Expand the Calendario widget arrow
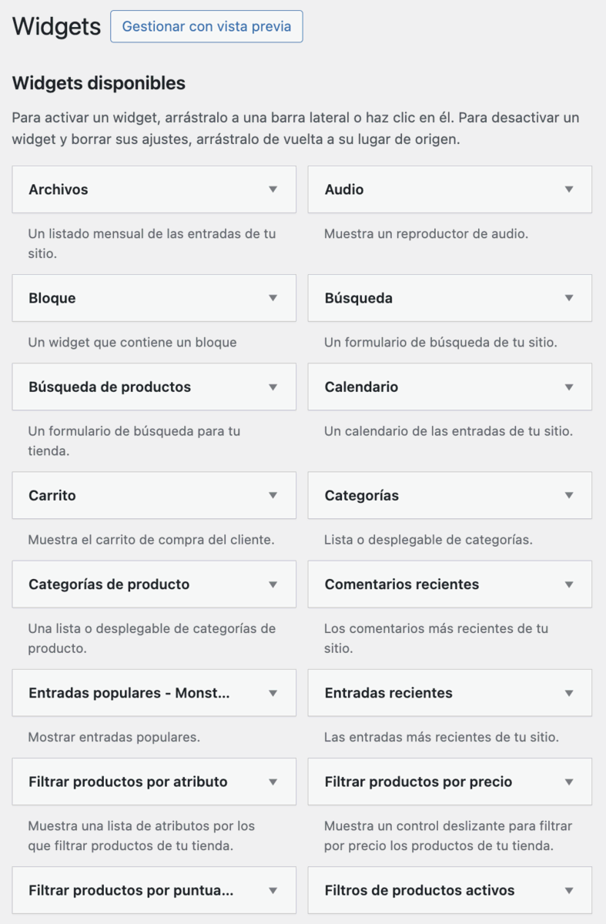 point(569,387)
